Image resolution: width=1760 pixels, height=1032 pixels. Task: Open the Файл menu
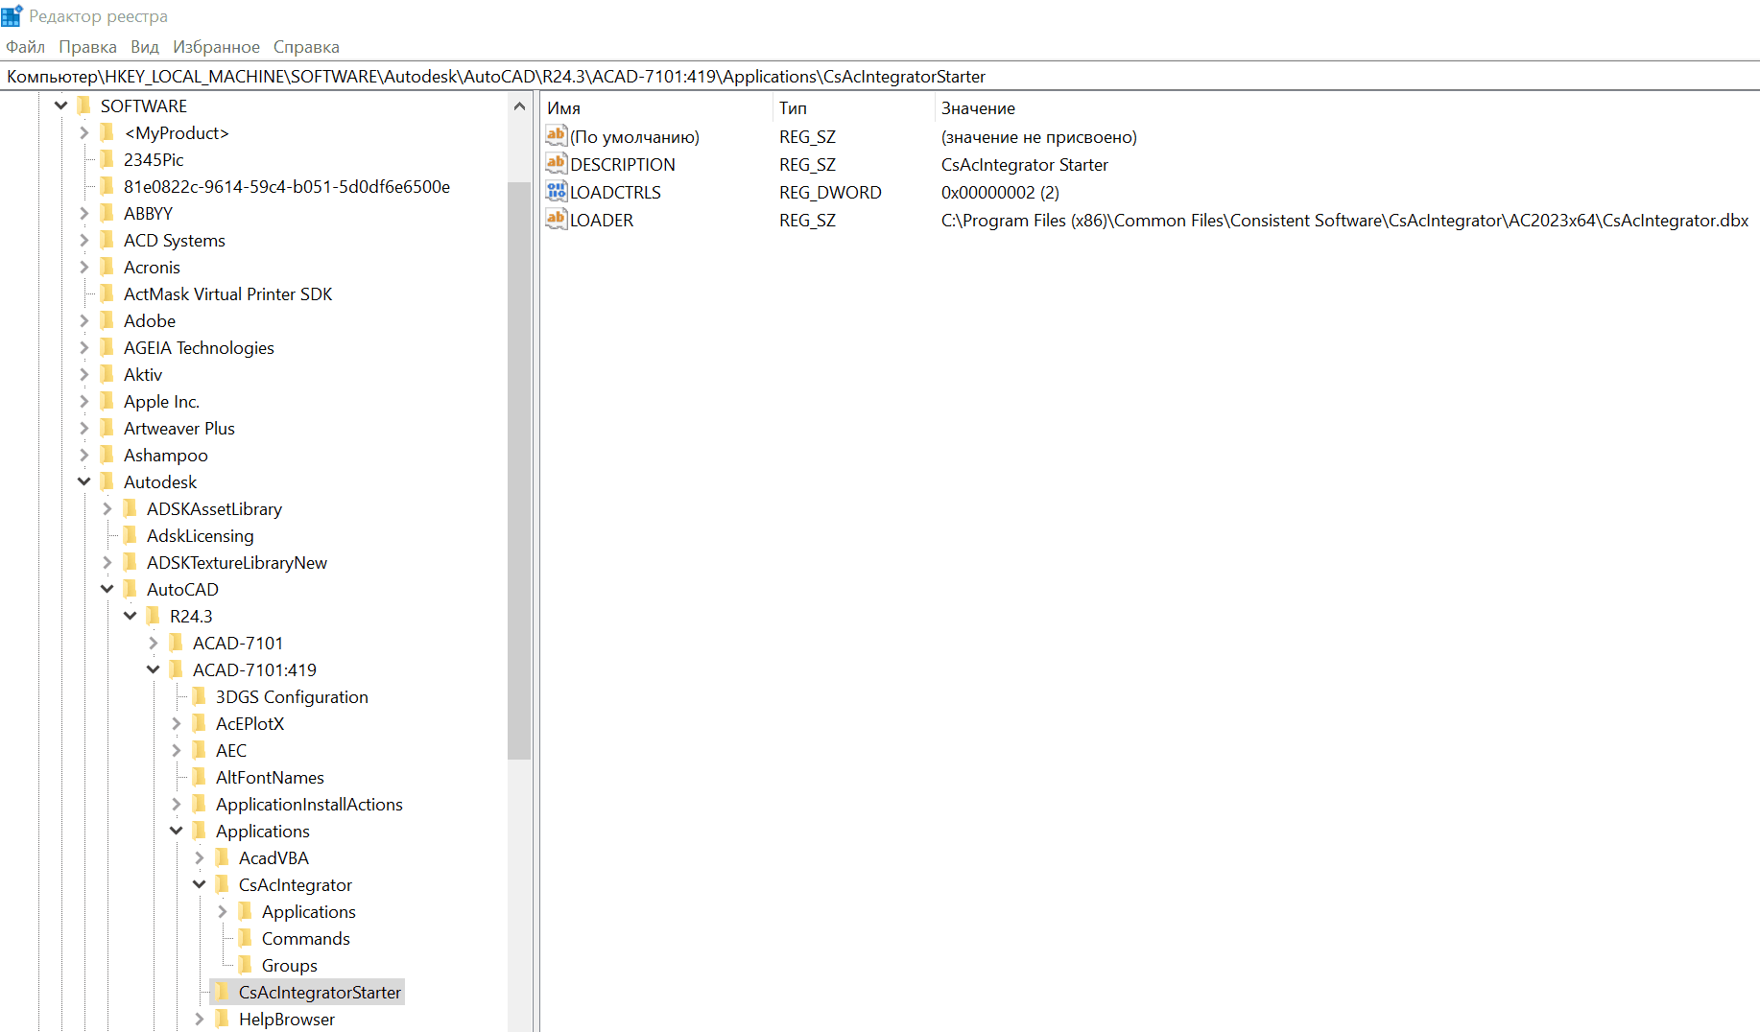[25, 47]
